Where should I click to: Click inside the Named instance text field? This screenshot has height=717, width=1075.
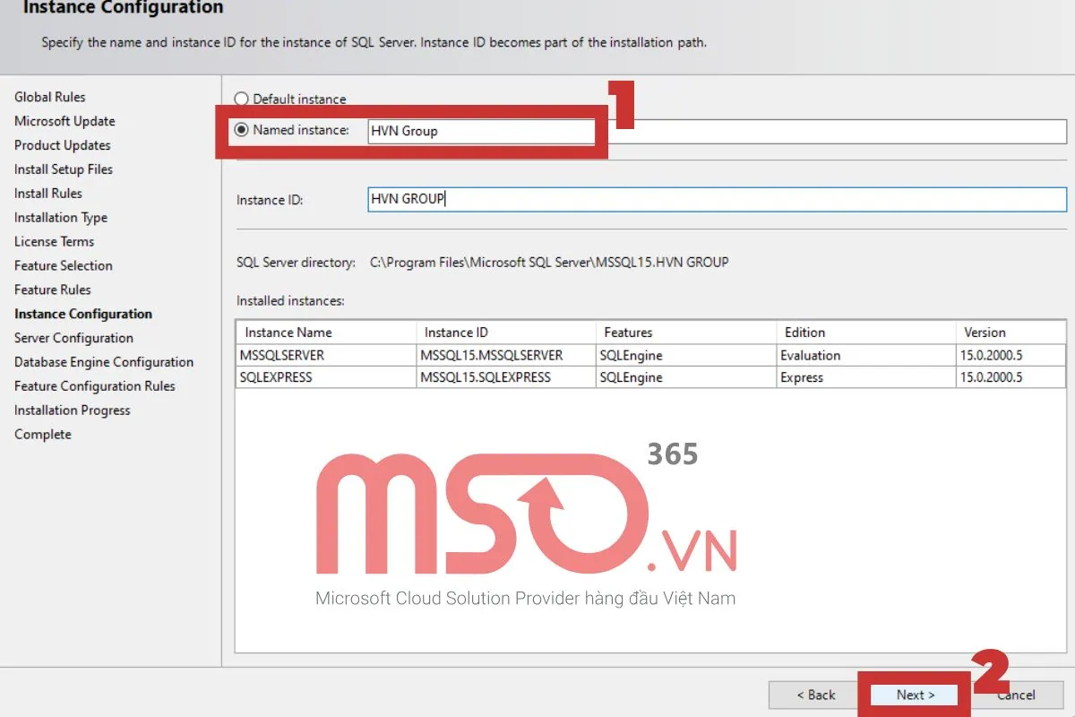point(482,131)
